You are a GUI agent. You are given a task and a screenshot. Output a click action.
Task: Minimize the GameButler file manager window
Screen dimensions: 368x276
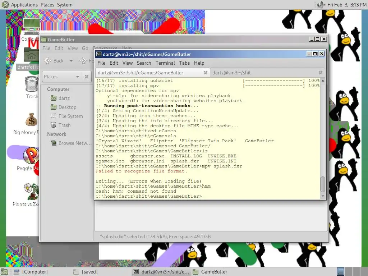click(x=312, y=39)
